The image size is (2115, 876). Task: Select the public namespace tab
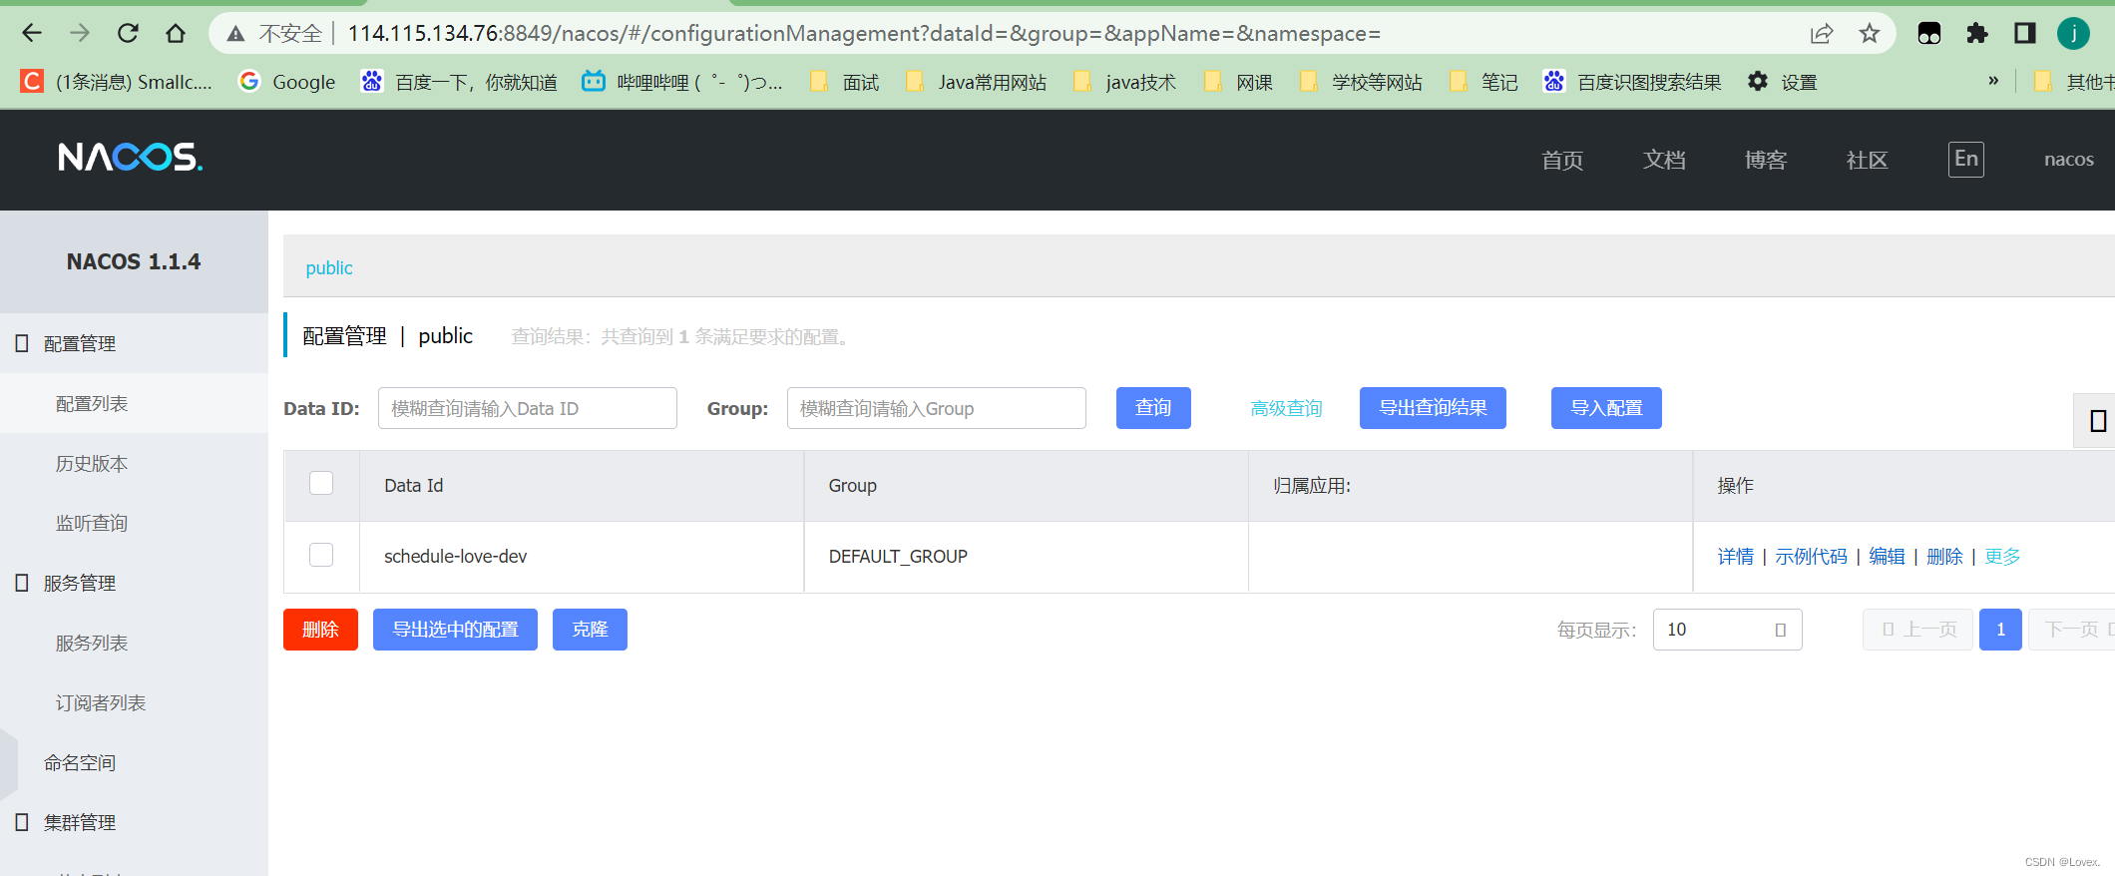coord(329,268)
